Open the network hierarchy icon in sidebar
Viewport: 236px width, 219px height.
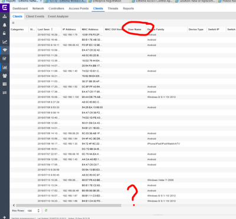click(x=5, y=17)
